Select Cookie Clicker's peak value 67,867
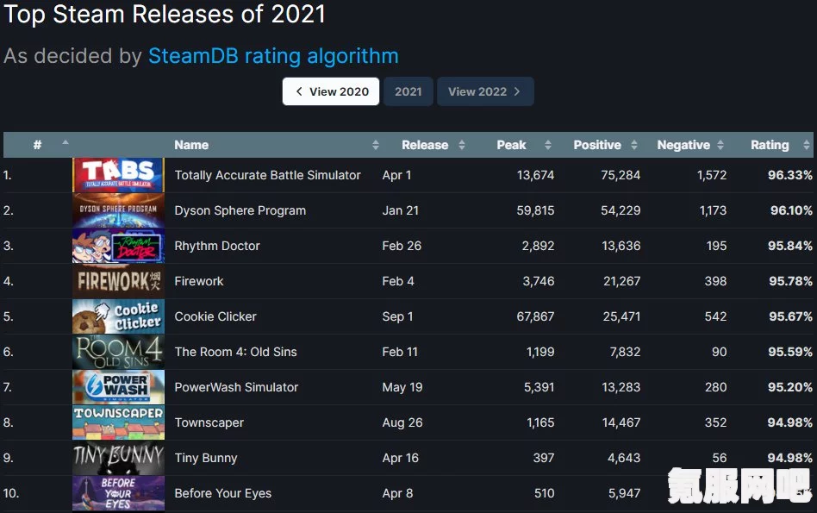 pos(535,316)
